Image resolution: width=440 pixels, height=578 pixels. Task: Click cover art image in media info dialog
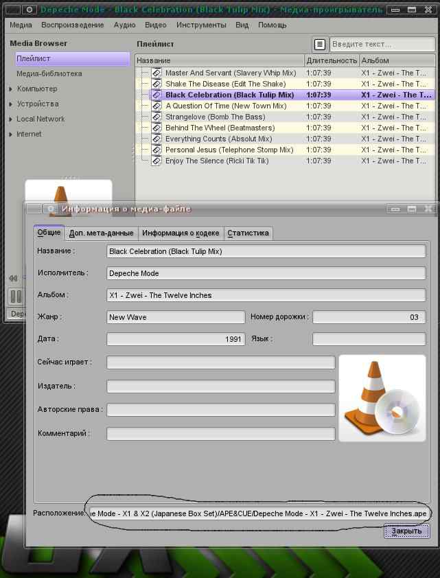click(382, 398)
